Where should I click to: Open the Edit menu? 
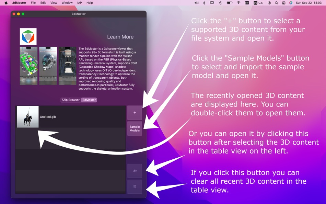click(x=43, y=3)
